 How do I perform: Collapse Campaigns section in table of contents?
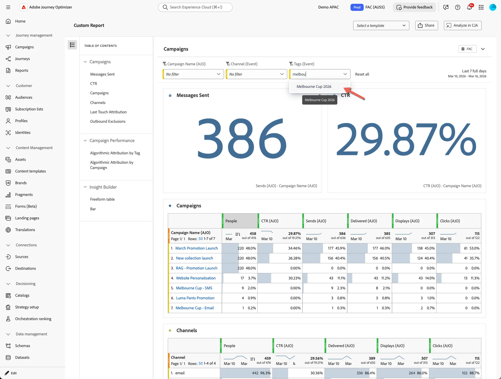pyautogui.click(x=85, y=62)
